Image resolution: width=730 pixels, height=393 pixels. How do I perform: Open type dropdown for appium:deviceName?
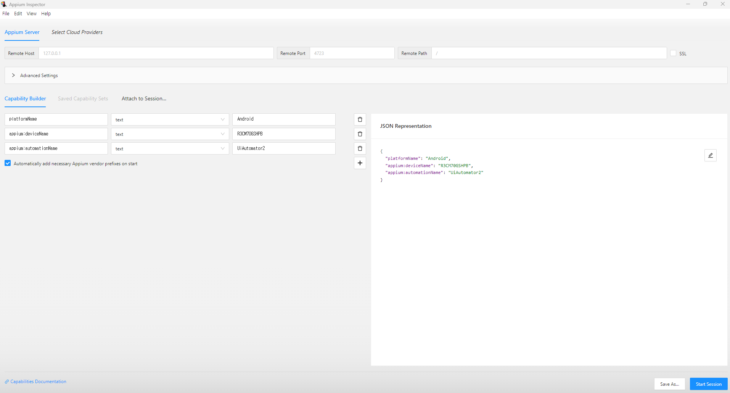[170, 134]
